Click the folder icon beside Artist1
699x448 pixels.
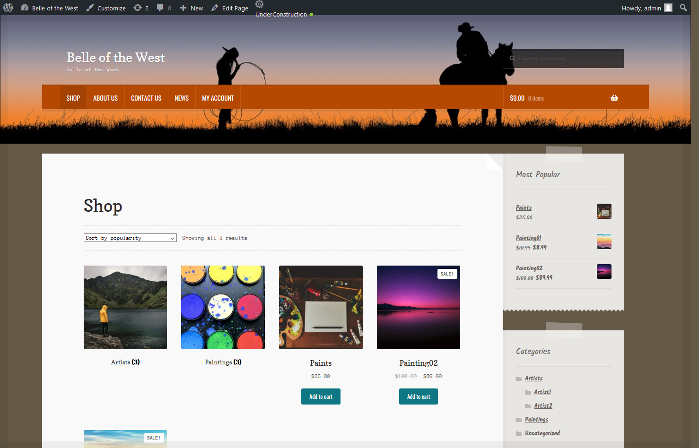point(528,392)
